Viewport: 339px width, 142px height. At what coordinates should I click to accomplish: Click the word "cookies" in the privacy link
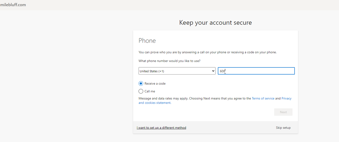click(x=151, y=103)
